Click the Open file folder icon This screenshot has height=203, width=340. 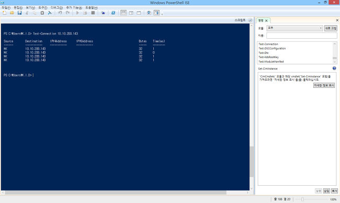pos(12,13)
